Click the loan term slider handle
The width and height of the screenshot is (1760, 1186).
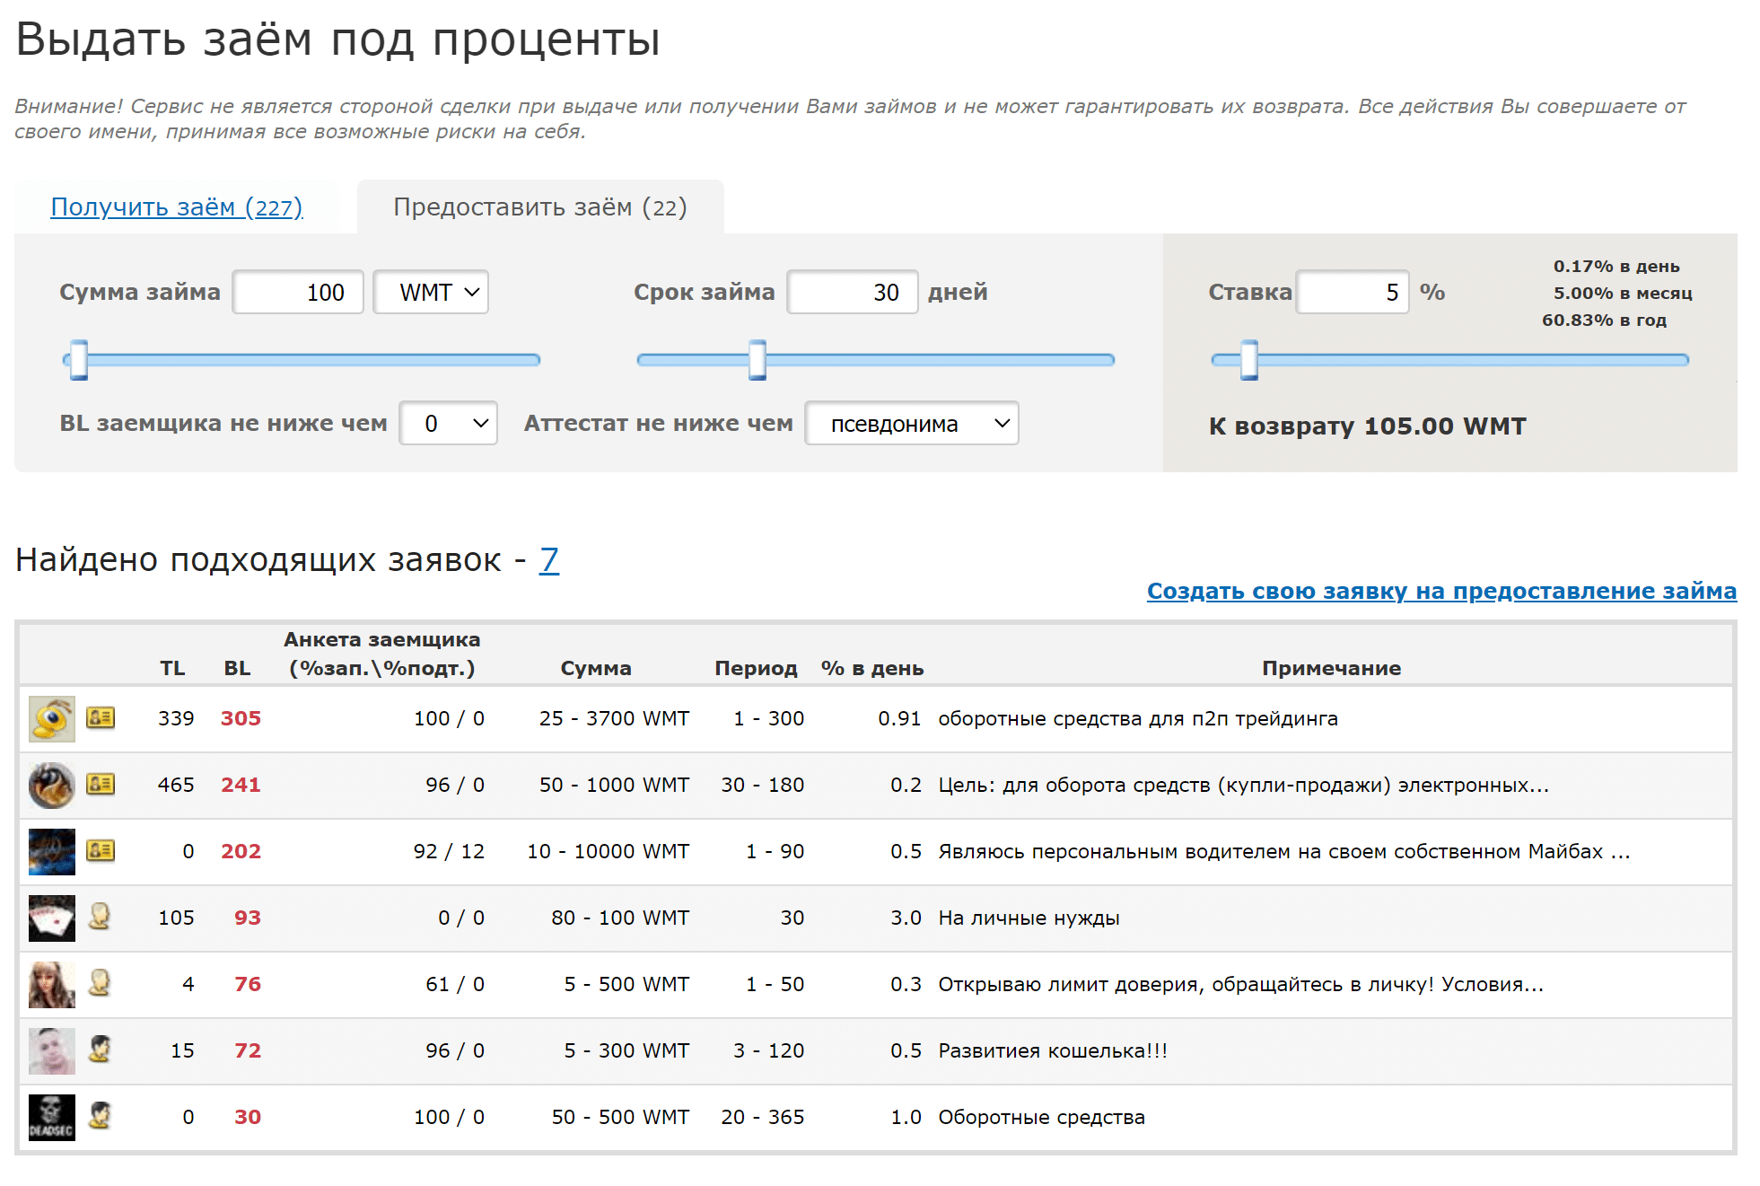757,360
